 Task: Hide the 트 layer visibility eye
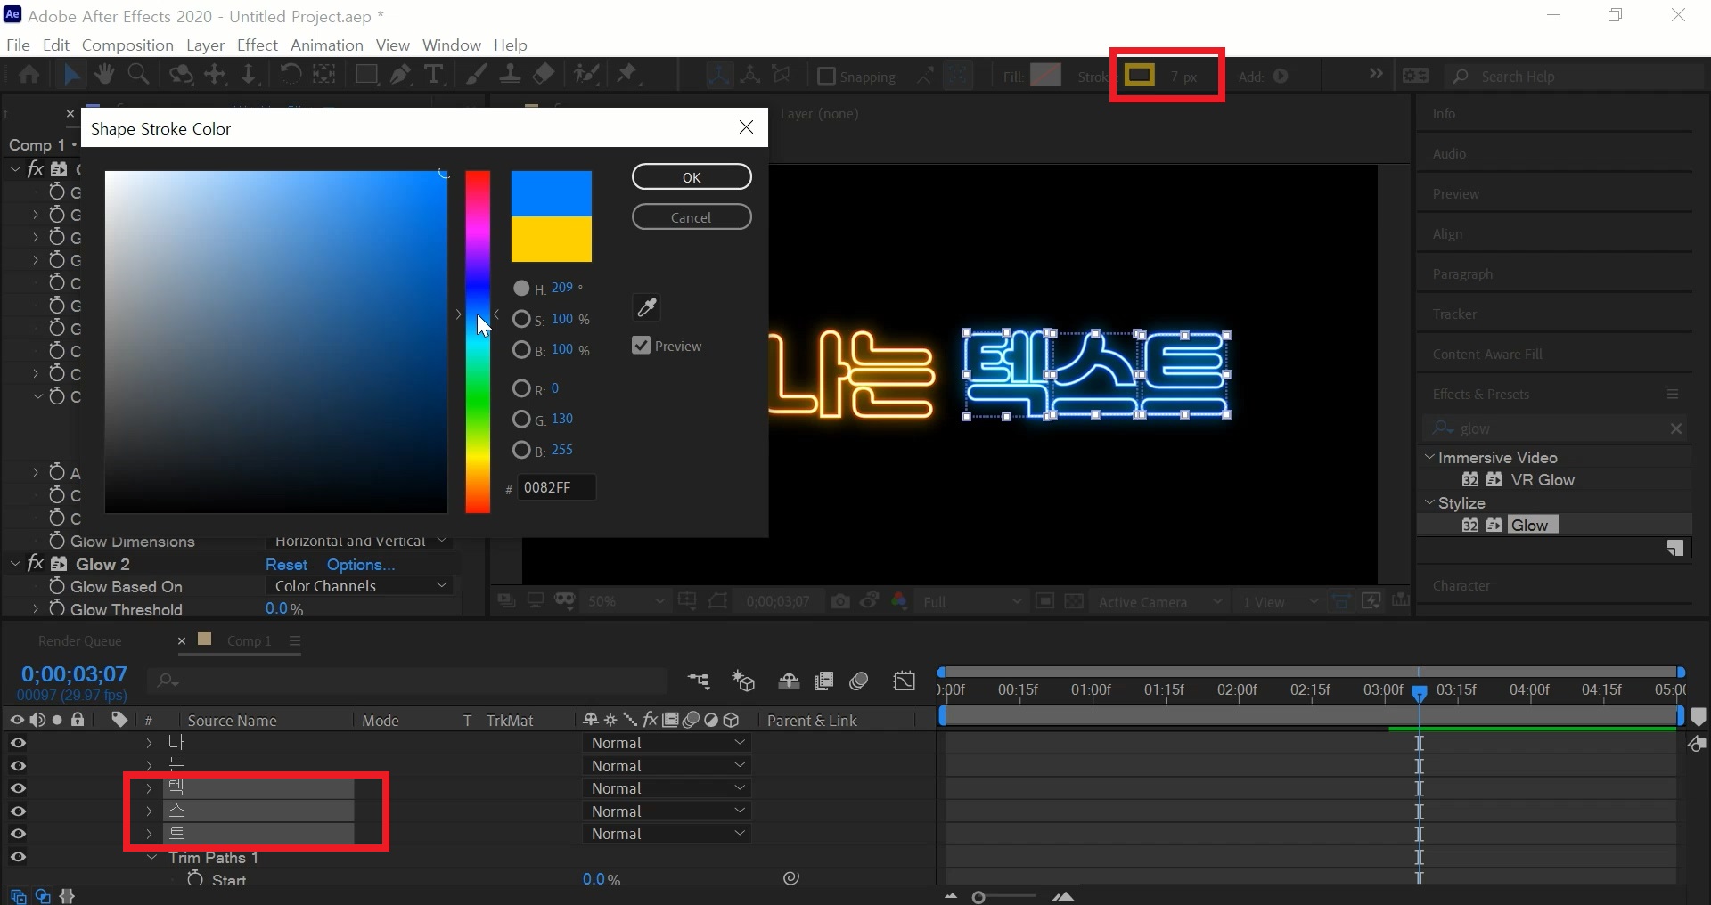(x=18, y=834)
